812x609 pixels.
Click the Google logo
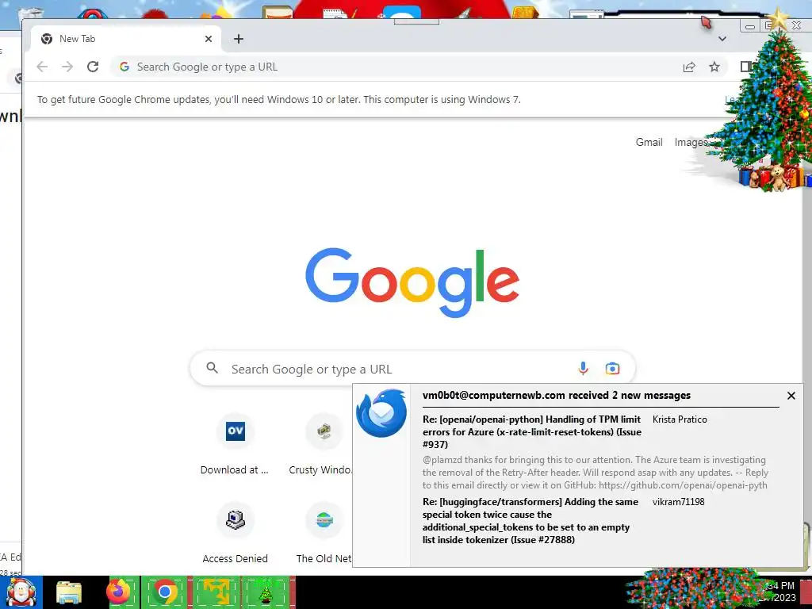point(412,282)
